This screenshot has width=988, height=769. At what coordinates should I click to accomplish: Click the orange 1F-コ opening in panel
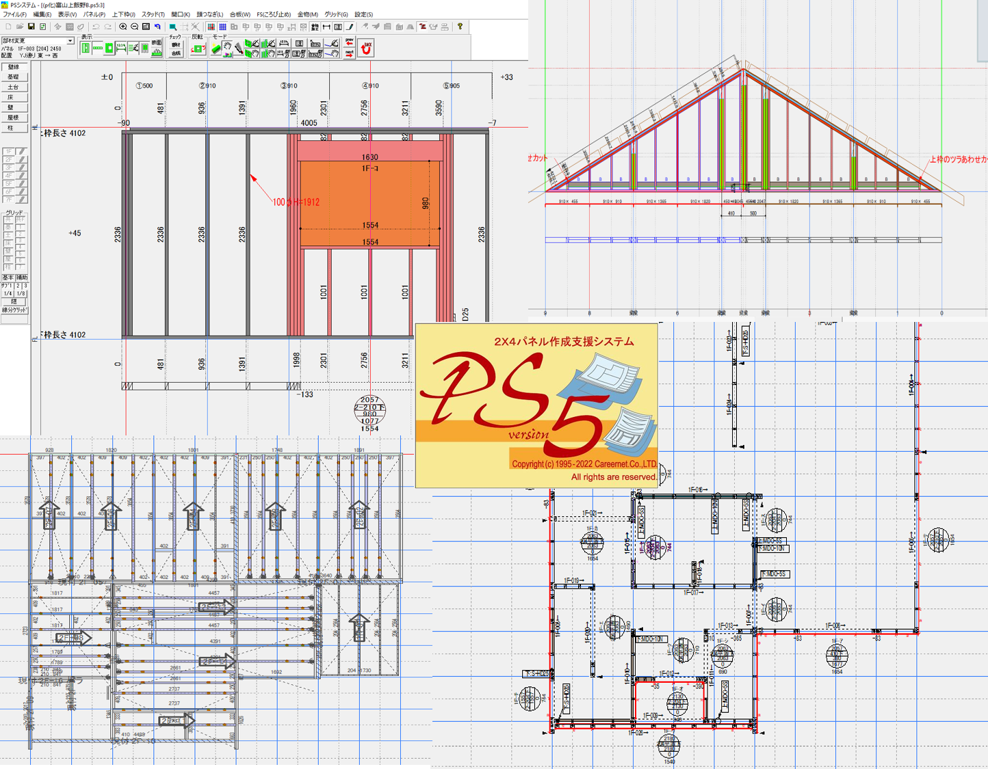(370, 203)
